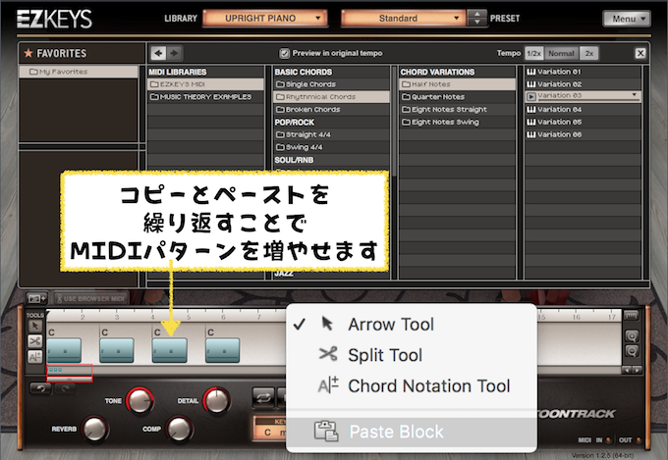668x460 pixels.
Task: Set tempo to 2x
Action: pyautogui.click(x=589, y=53)
